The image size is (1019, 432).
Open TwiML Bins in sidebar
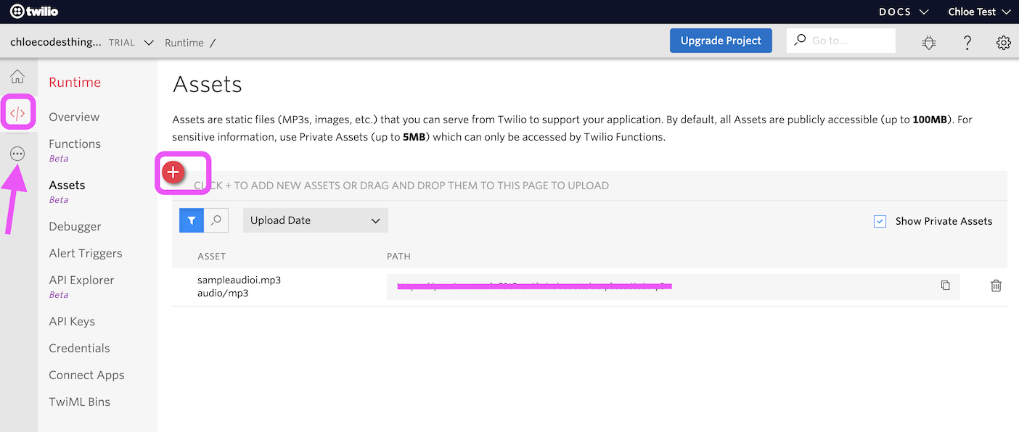(x=79, y=402)
